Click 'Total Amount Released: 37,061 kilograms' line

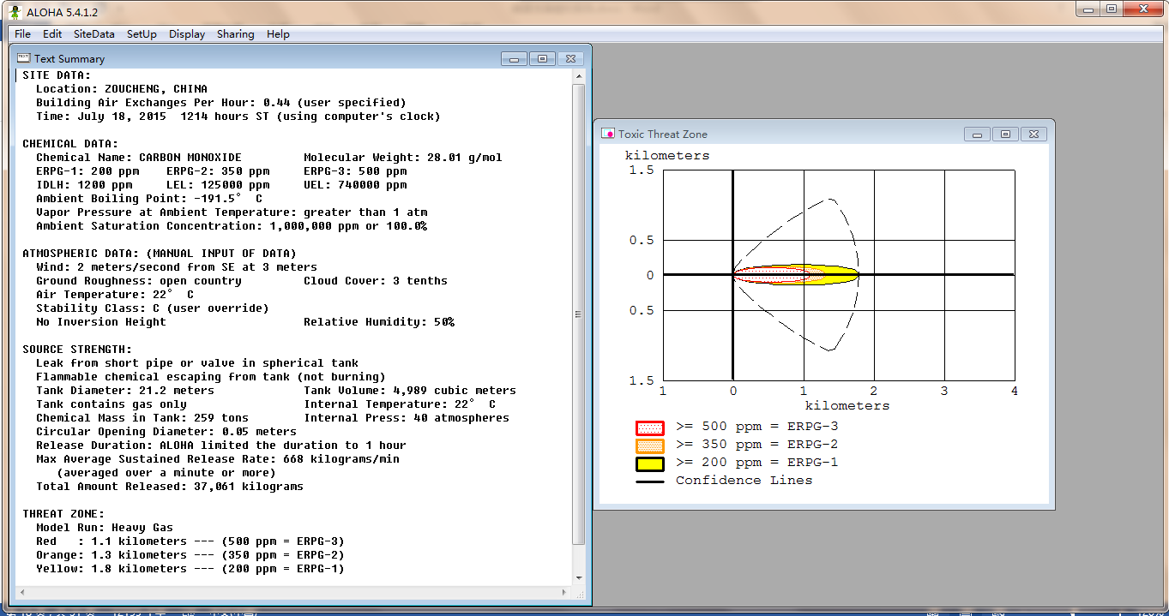click(x=170, y=487)
